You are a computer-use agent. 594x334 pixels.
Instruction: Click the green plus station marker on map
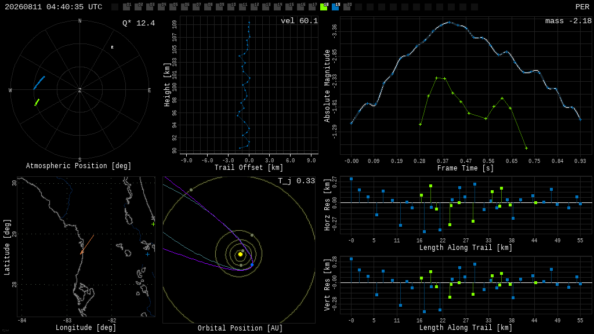click(153, 224)
